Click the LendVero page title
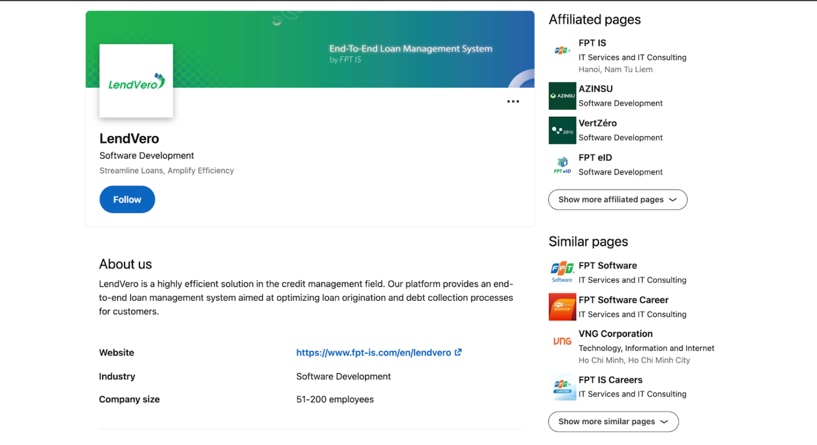Viewport: 817px width, 445px height. coord(129,138)
